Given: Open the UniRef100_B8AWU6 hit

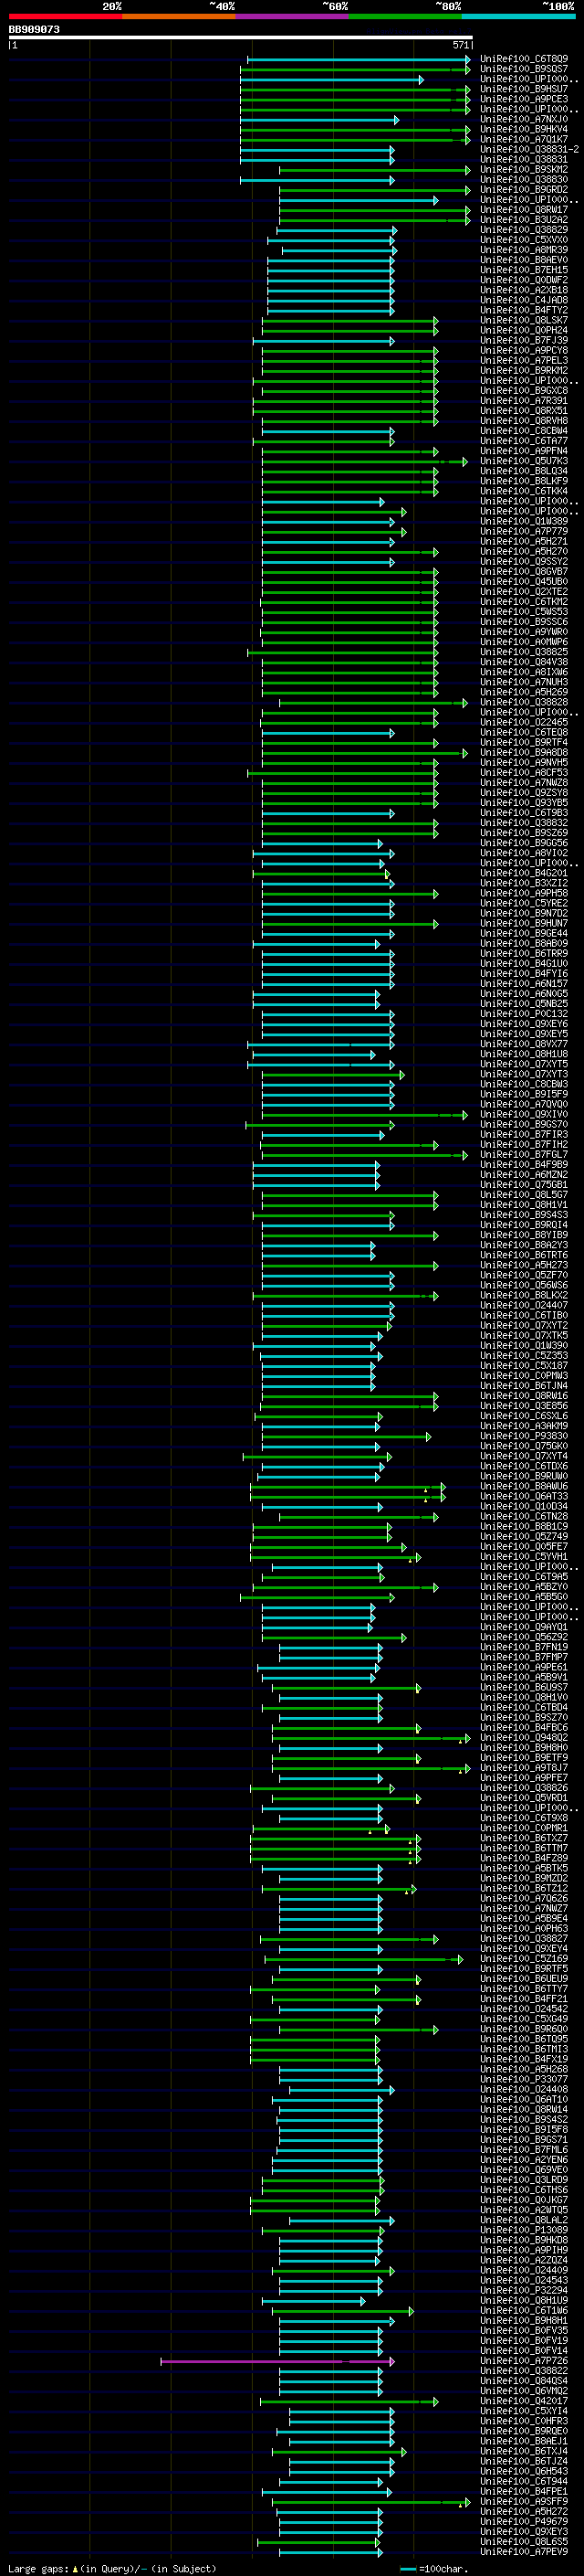Looking at the screenshot, I should (524, 1487).
